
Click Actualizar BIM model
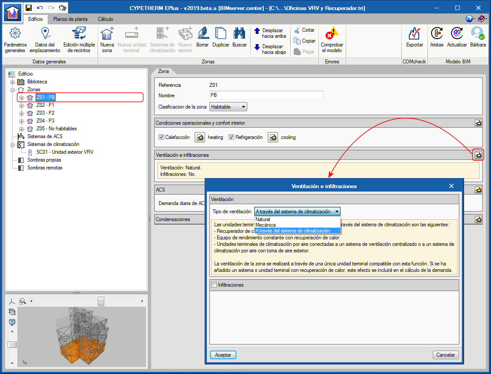tap(457, 37)
